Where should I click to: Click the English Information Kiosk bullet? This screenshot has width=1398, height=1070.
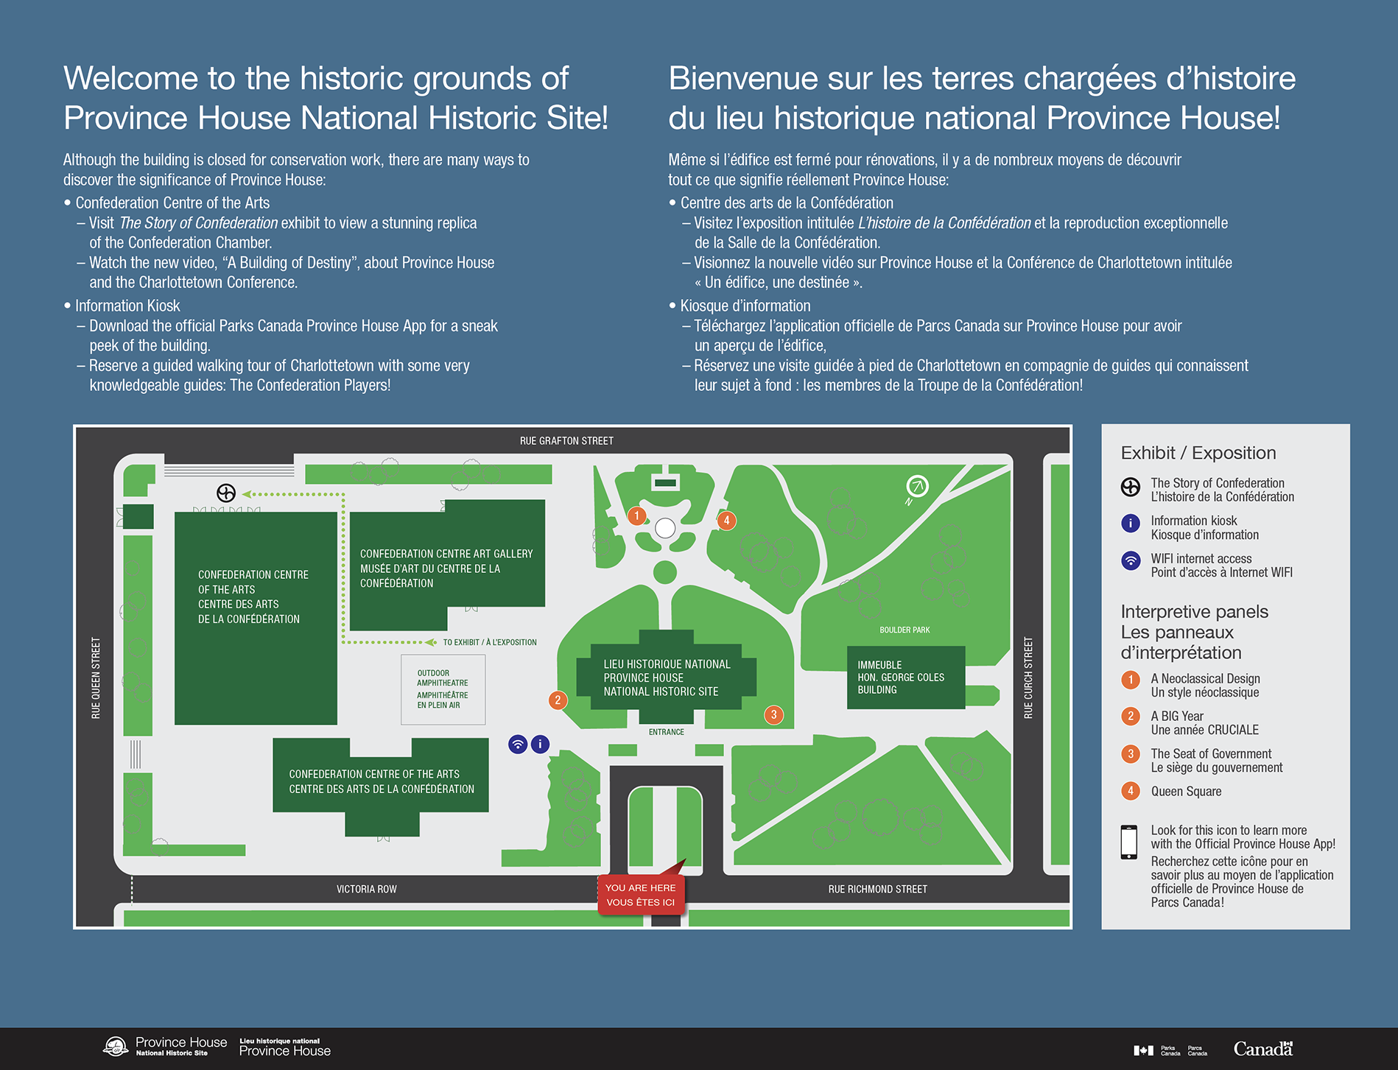[x=122, y=306]
